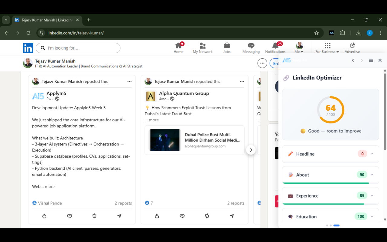The width and height of the screenshot is (387, 242).
Task: Open more options on Tejasv's reposted post
Action: [129, 81]
